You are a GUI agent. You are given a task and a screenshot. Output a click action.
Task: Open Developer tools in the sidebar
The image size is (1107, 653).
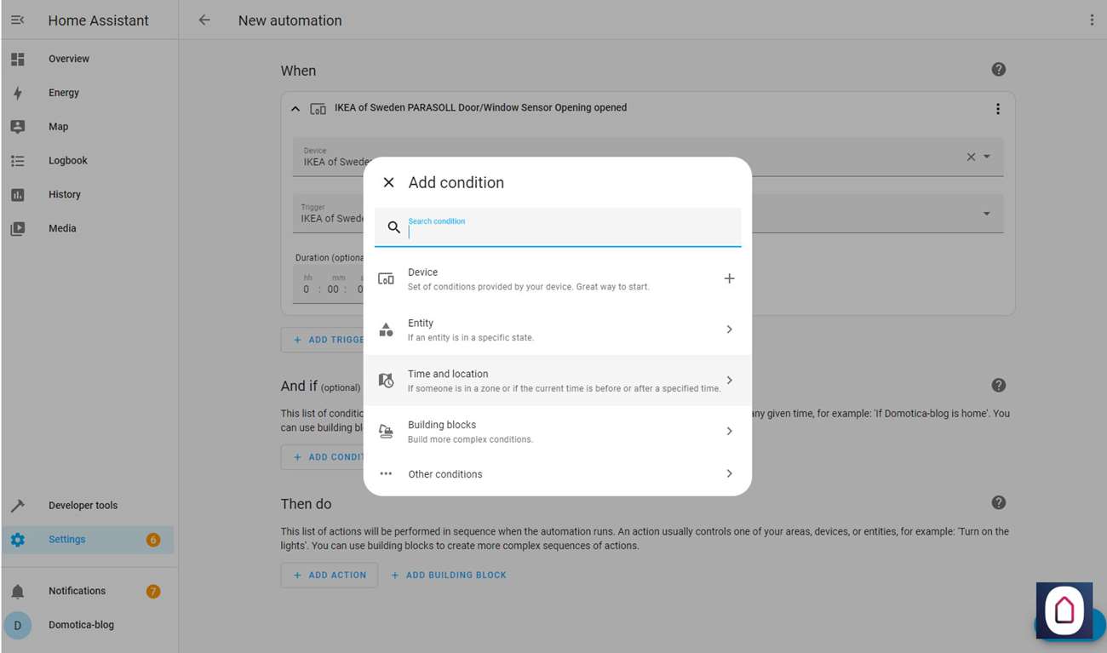pos(83,506)
